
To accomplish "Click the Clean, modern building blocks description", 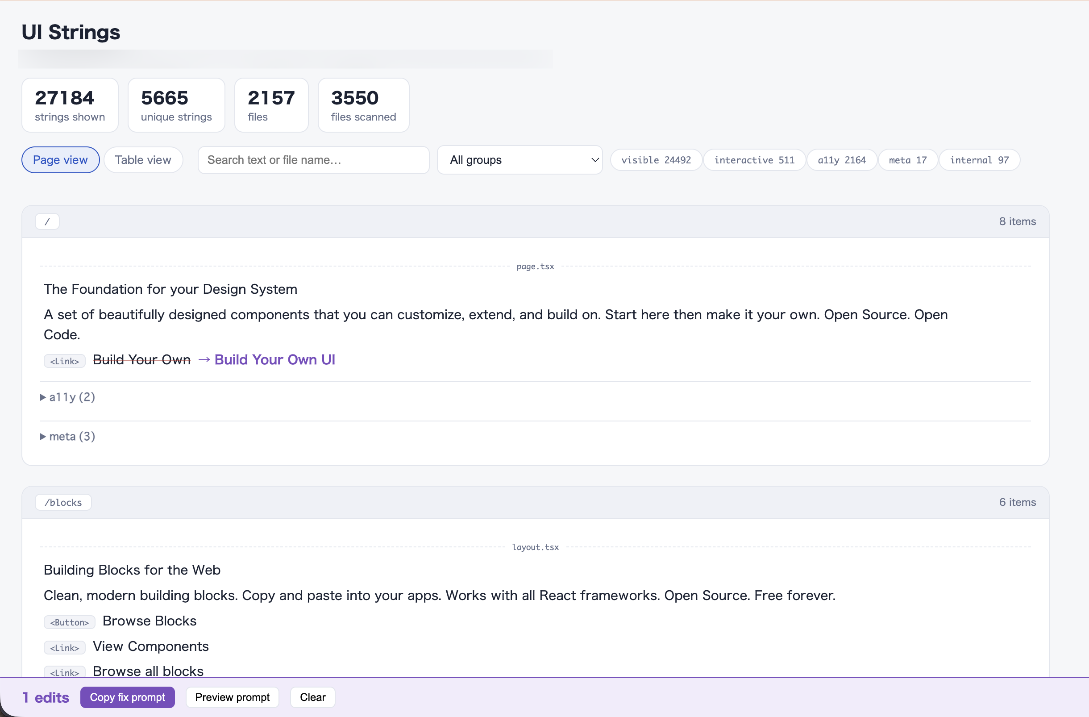I will 440,596.
